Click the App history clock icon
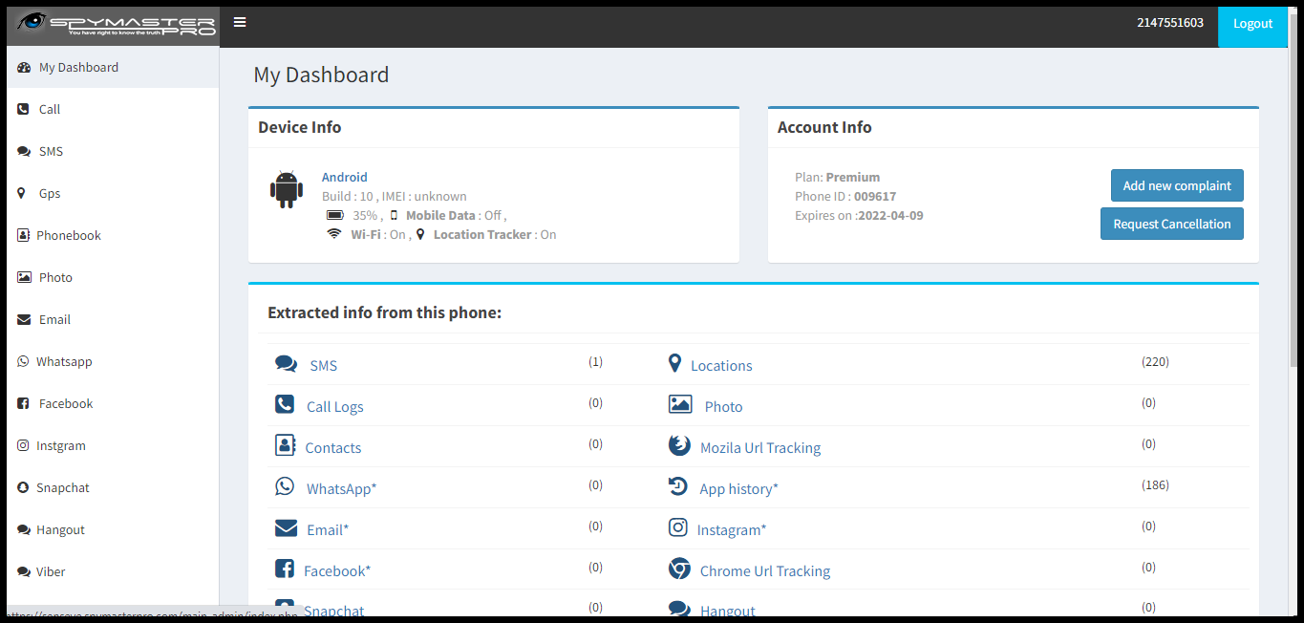This screenshot has height=623, width=1304. [677, 486]
